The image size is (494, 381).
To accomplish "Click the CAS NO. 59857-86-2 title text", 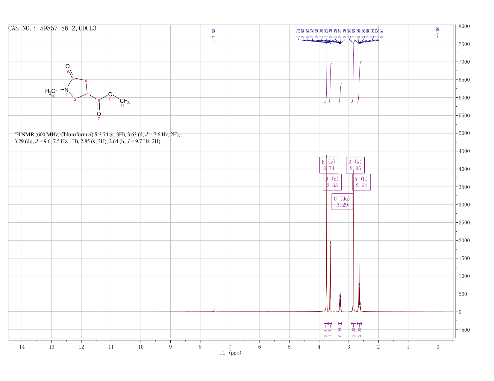I will (x=52, y=29).
